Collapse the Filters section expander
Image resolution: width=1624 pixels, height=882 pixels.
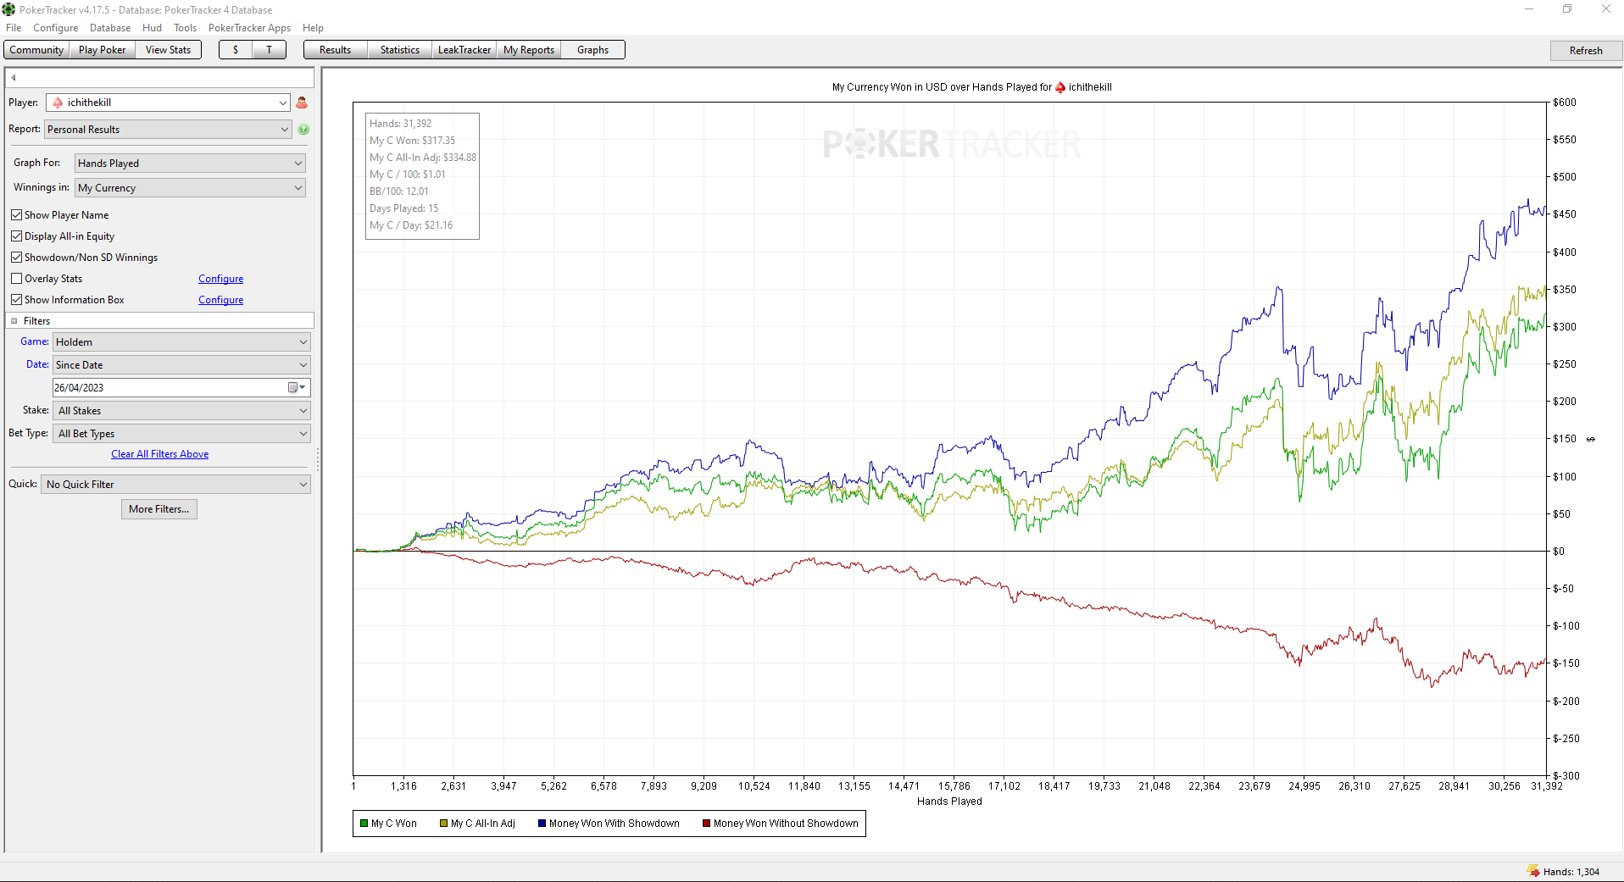(14, 321)
